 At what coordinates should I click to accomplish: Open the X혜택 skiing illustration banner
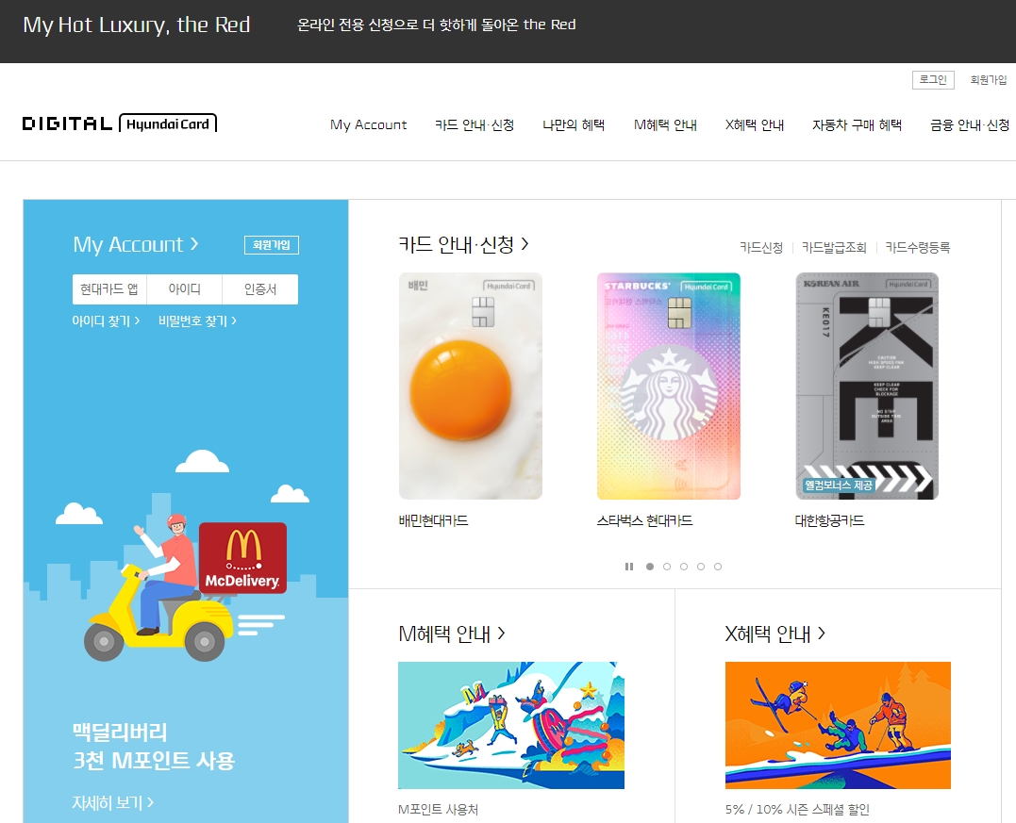pyautogui.click(x=838, y=725)
